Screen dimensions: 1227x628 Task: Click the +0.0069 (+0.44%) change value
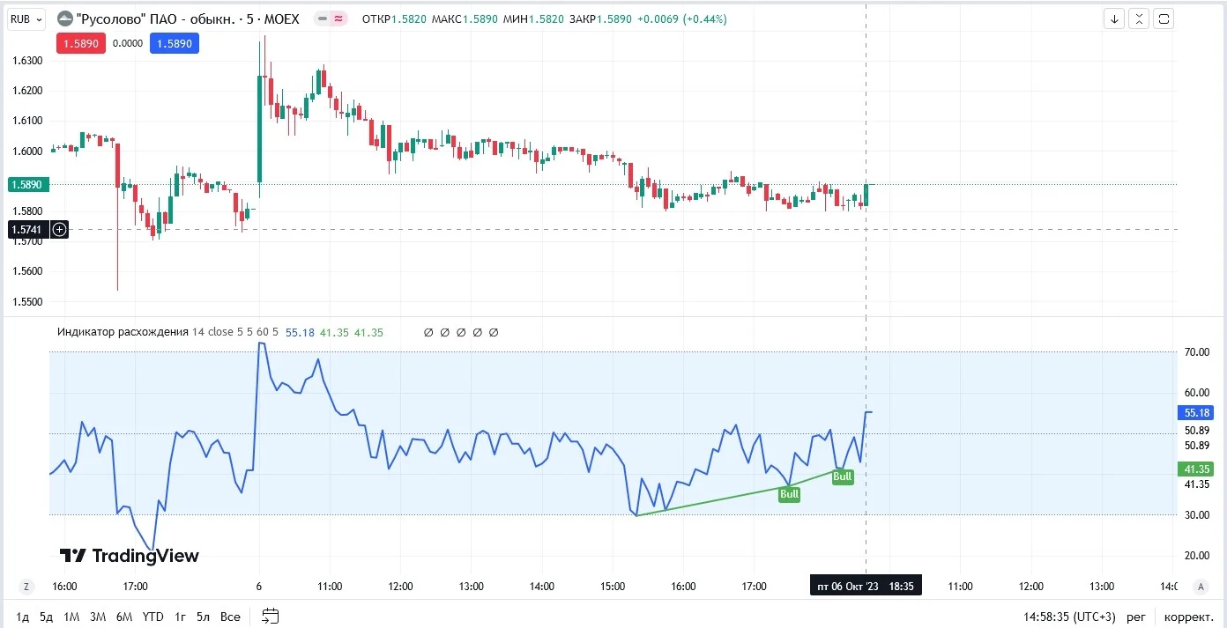tap(682, 18)
